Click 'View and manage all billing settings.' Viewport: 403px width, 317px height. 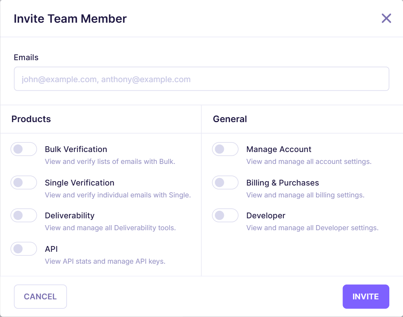point(305,195)
